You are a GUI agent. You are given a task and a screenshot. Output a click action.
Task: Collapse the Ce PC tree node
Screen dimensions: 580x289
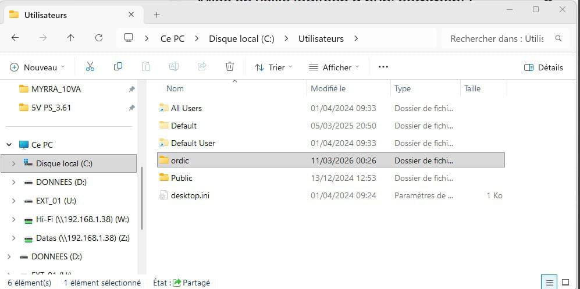click(9, 145)
